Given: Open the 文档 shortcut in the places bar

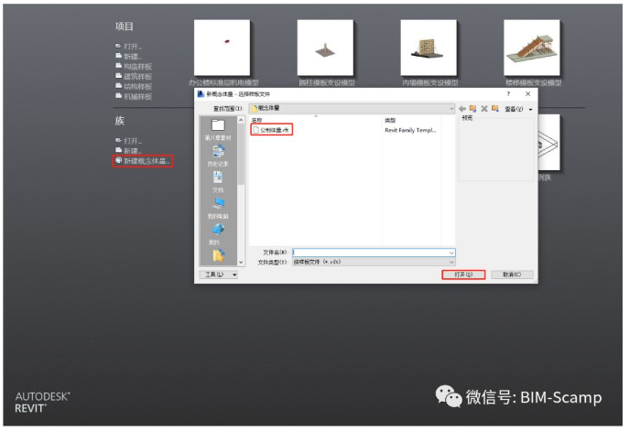Looking at the screenshot, I should click(218, 182).
